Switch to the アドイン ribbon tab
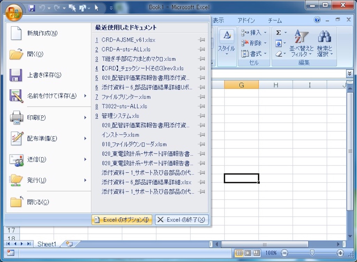 tap(246, 21)
